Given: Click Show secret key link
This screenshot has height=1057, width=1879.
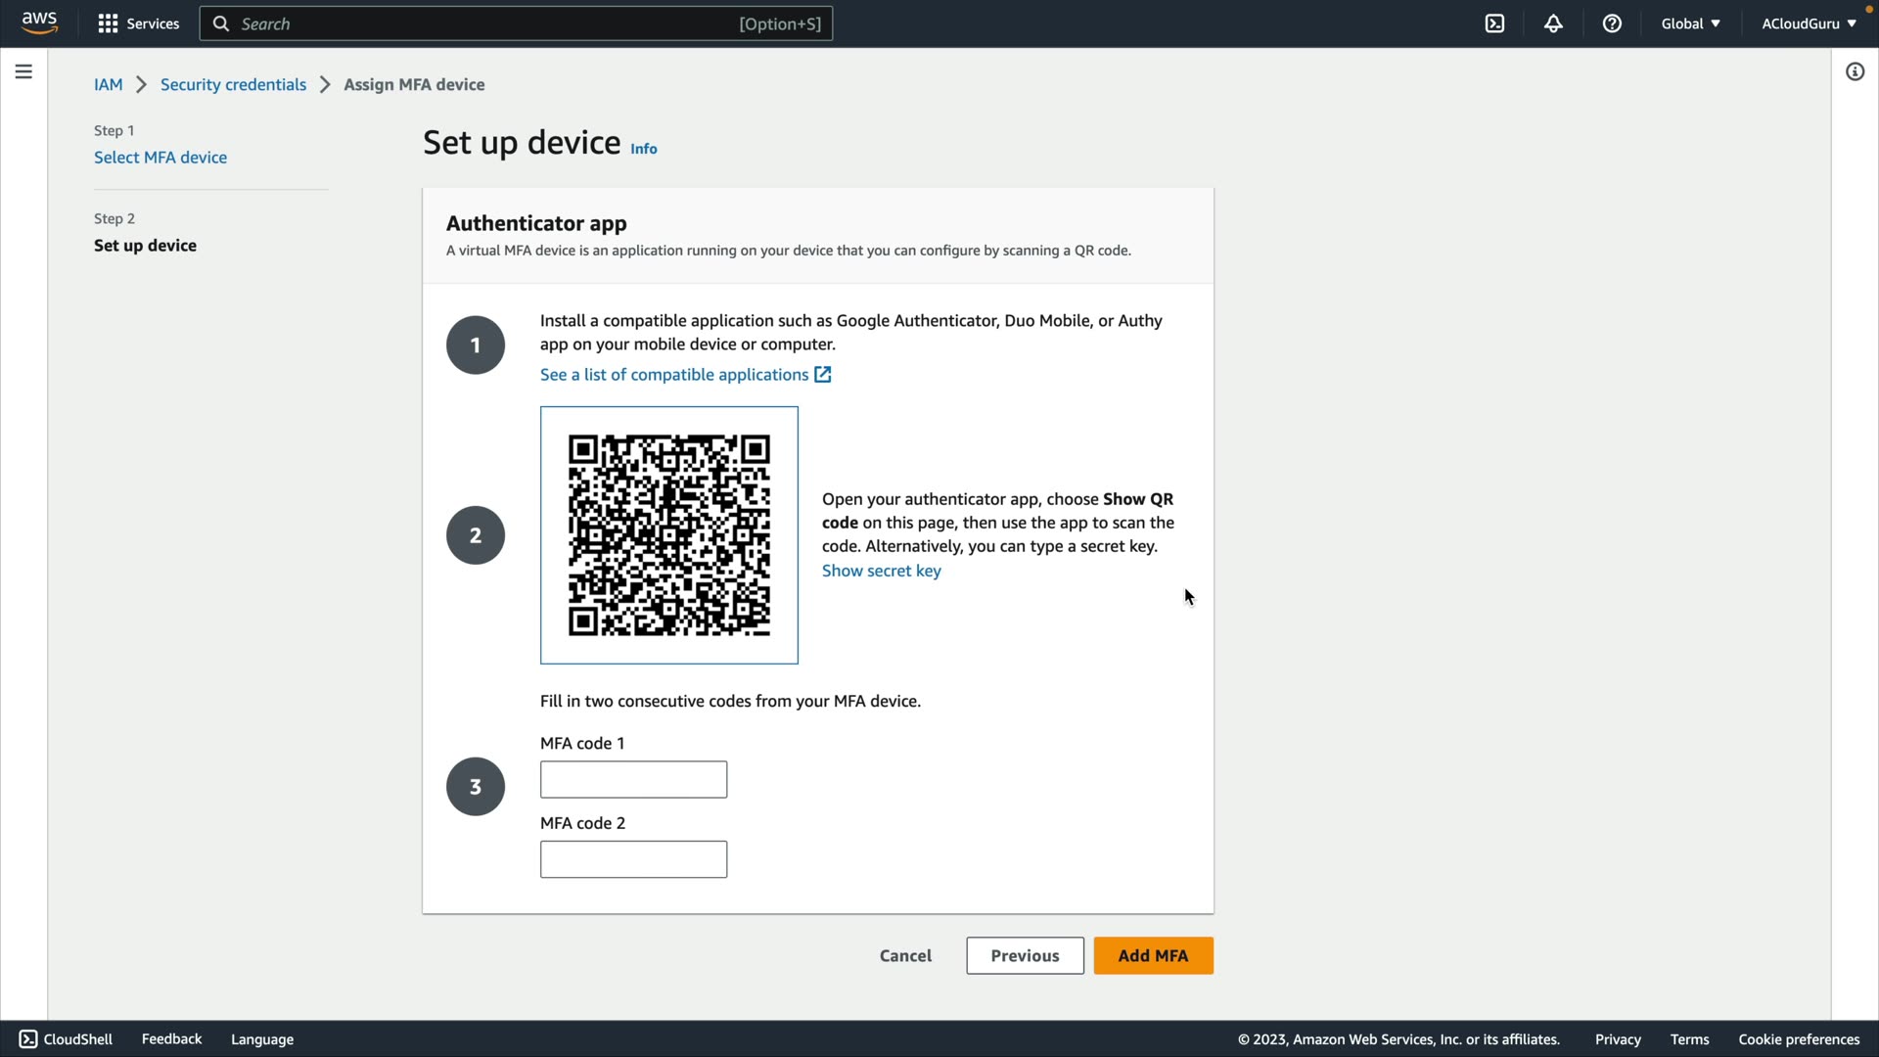Looking at the screenshot, I should pos(881,571).
